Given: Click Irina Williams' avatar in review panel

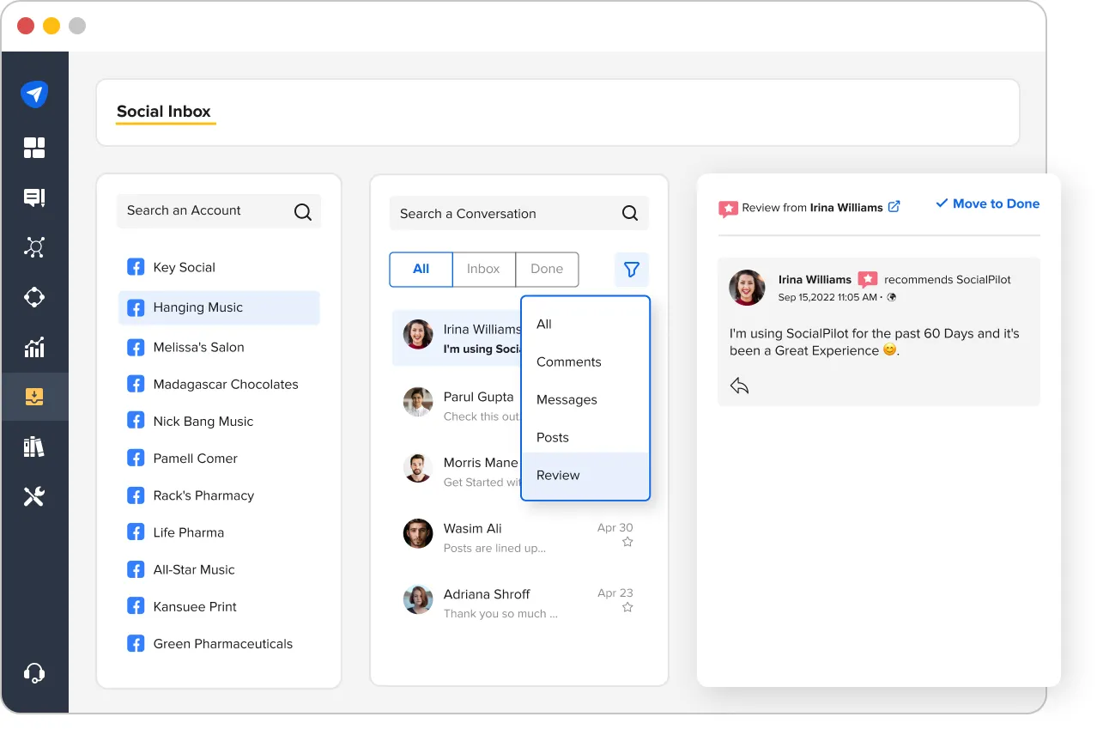Looking at the screenshot, I should (747, 288).
